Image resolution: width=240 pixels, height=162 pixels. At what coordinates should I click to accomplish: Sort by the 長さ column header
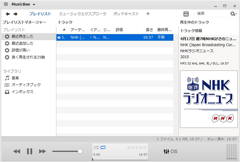(x=146, y=30)
